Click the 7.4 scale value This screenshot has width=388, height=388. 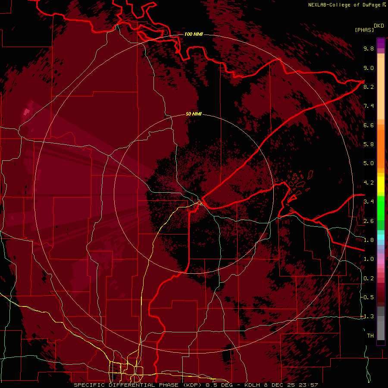(369, 106)
